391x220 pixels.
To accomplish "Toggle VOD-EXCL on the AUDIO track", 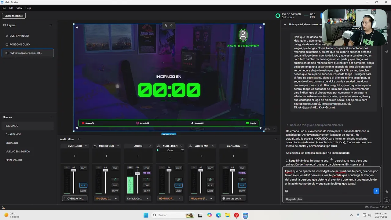I will click(147, 173).
